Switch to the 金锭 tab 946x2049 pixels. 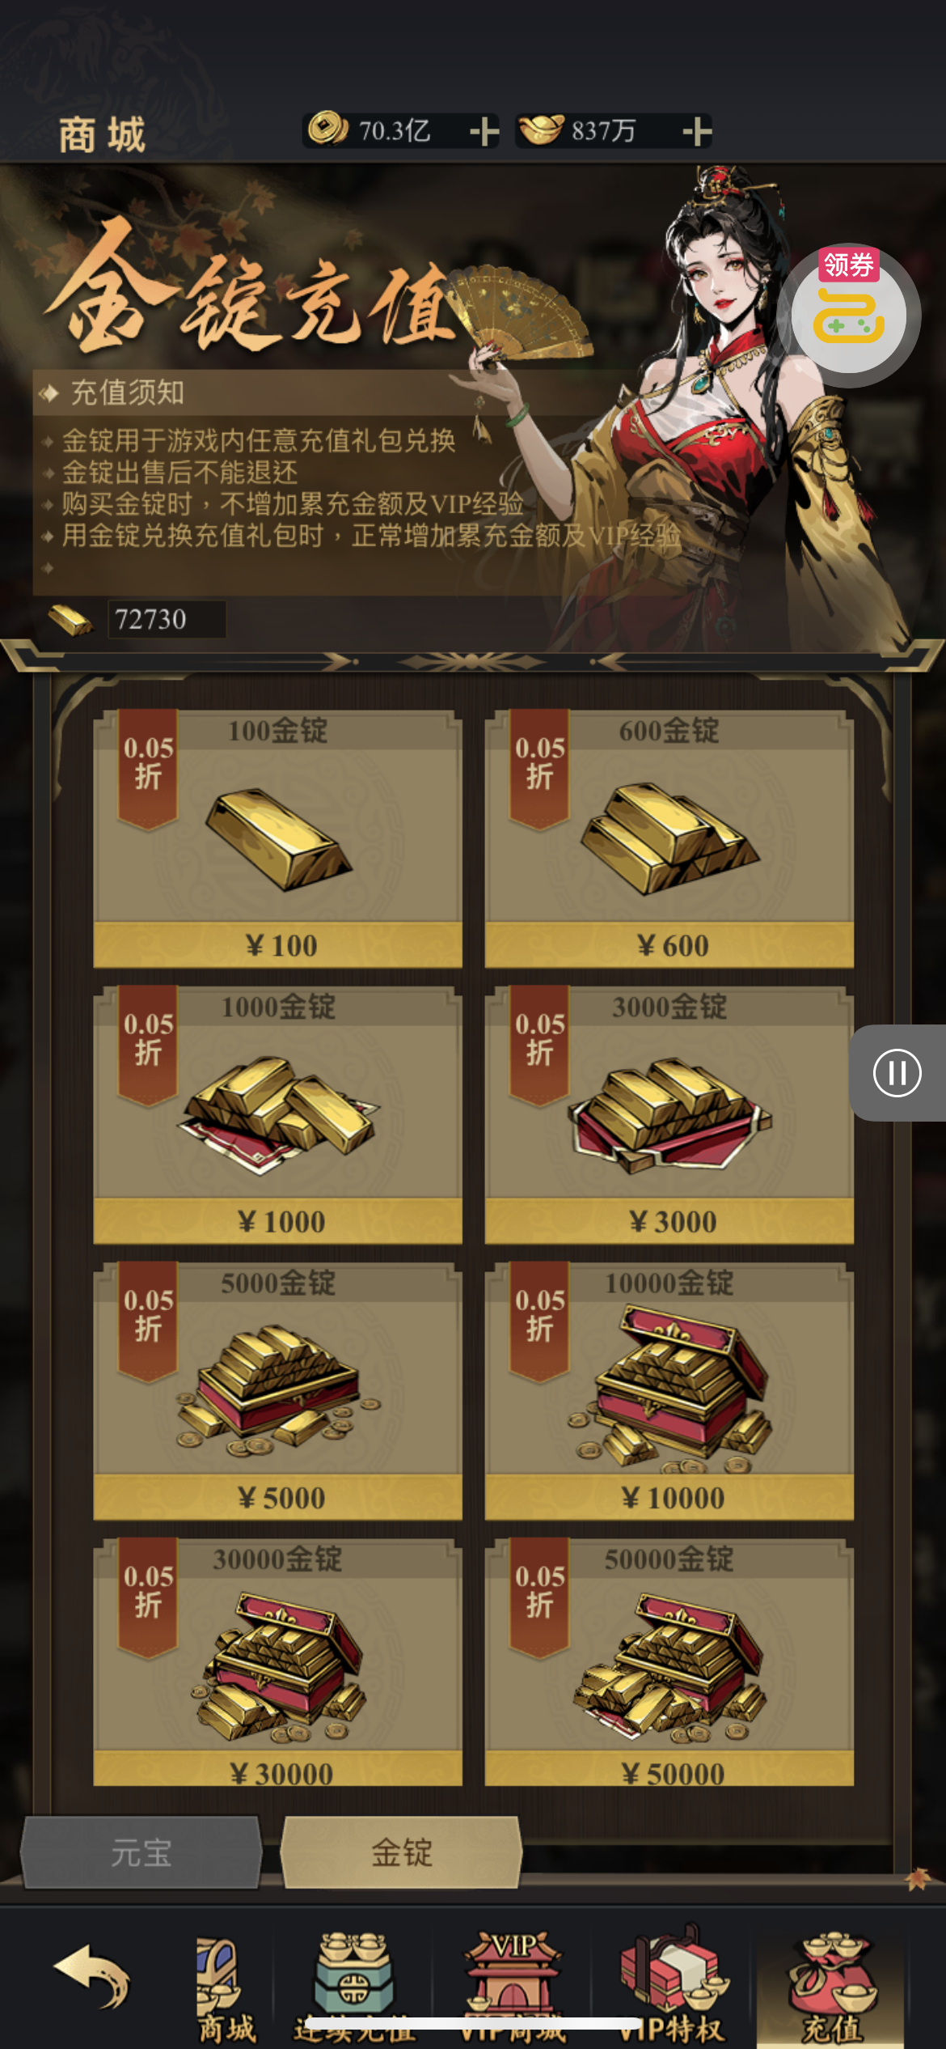click(x=401, y=1852)
